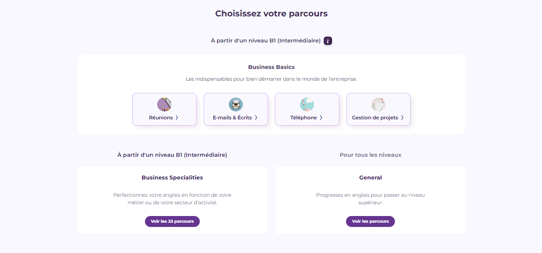Click the info icon beside the top B1 level heading
542x253 pixels.
coord(328,41)
